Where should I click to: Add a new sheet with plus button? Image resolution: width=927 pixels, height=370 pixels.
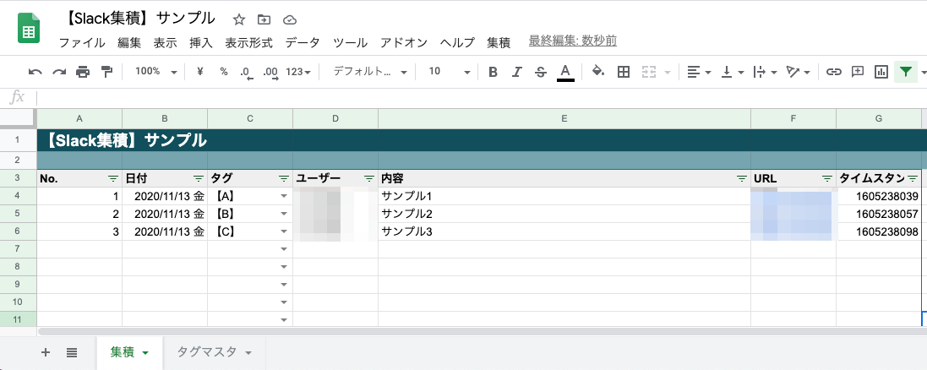point(46,352)
